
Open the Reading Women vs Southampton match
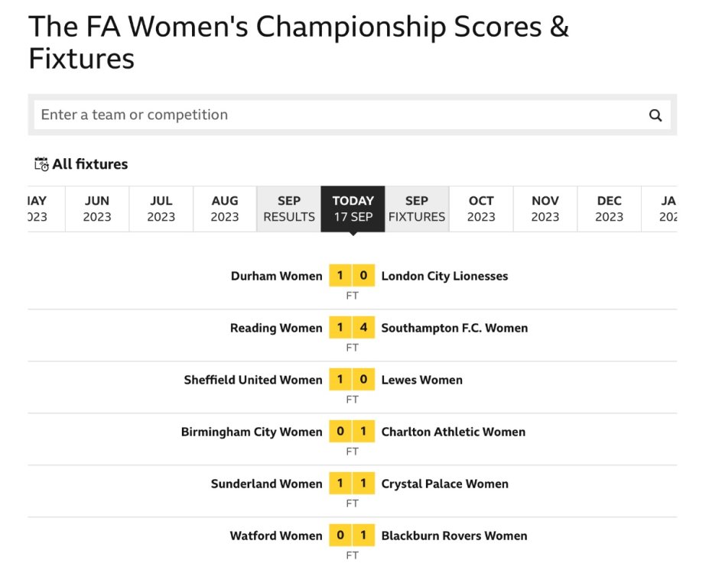(353, 328)
